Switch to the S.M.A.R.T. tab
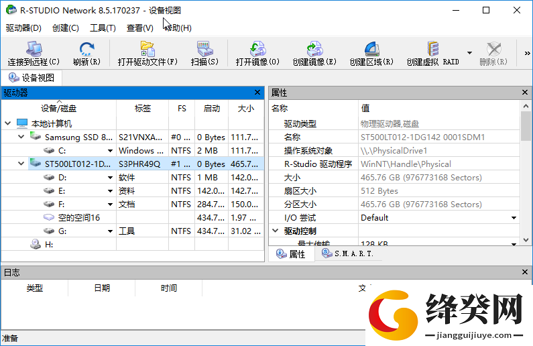This screenshot has width=533, height=346. coord(348,253)
